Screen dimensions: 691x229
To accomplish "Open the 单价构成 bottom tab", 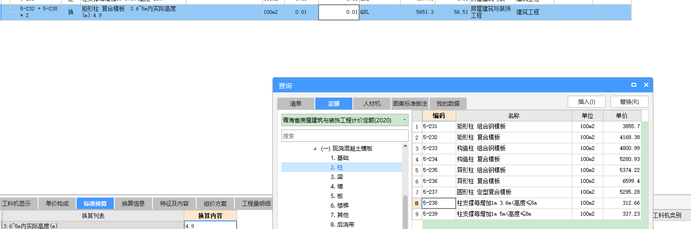I will 57,203.
